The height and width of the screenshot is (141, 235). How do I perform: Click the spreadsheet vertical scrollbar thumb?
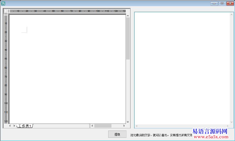pyautogui.click(x=128, y=39)
